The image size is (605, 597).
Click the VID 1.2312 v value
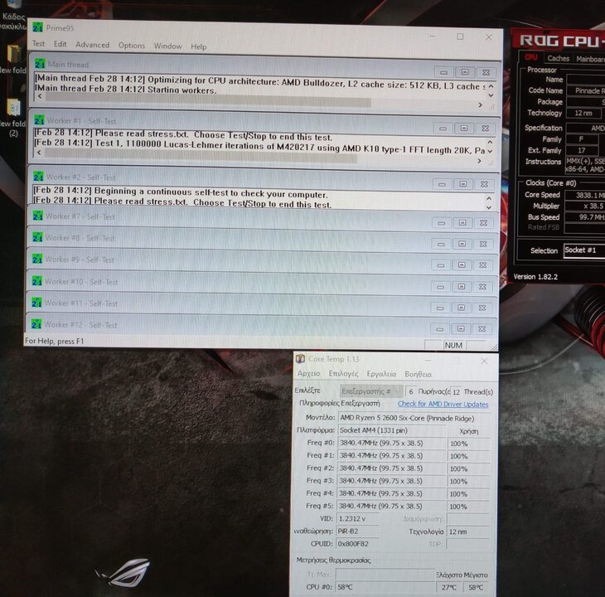(358, 519)
